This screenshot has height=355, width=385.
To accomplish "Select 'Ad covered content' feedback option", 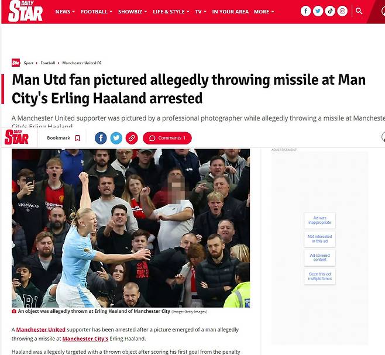I will (319, 257).
